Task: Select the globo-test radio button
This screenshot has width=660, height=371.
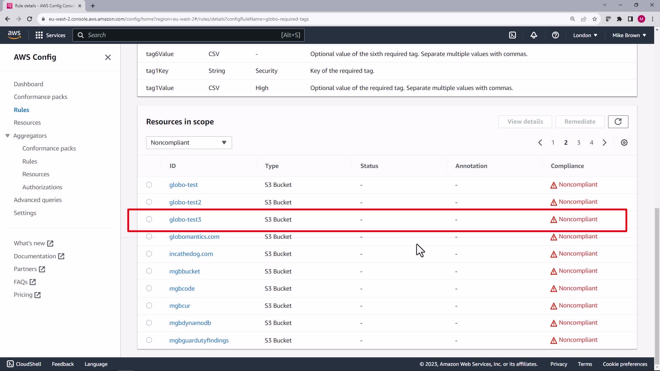Action: [149, 185]
